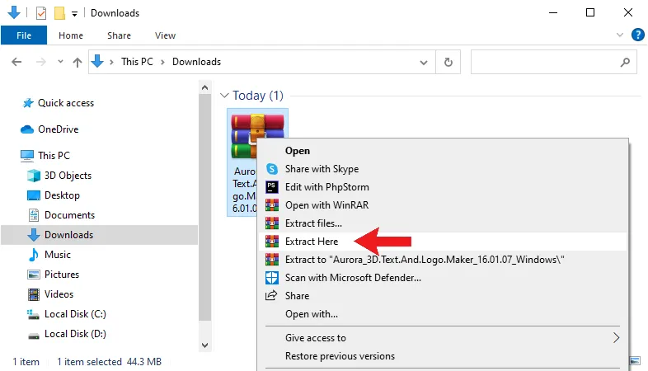Expand the Give access to submenu
This screenshot has width=648, height=371.
(443, 338)
